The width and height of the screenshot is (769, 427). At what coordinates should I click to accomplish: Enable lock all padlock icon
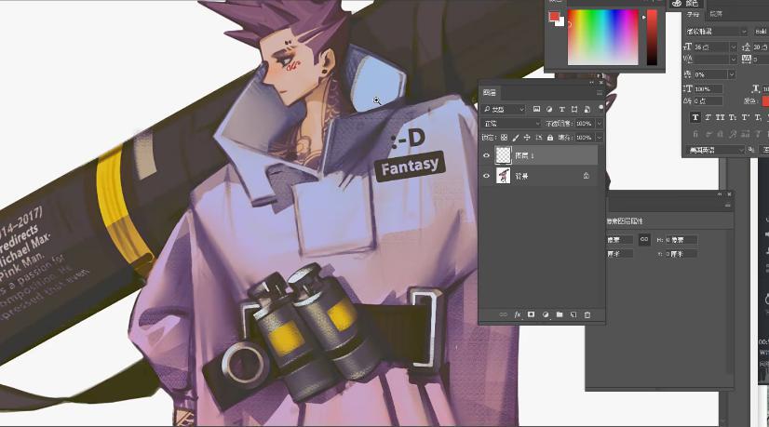(550, 138)
